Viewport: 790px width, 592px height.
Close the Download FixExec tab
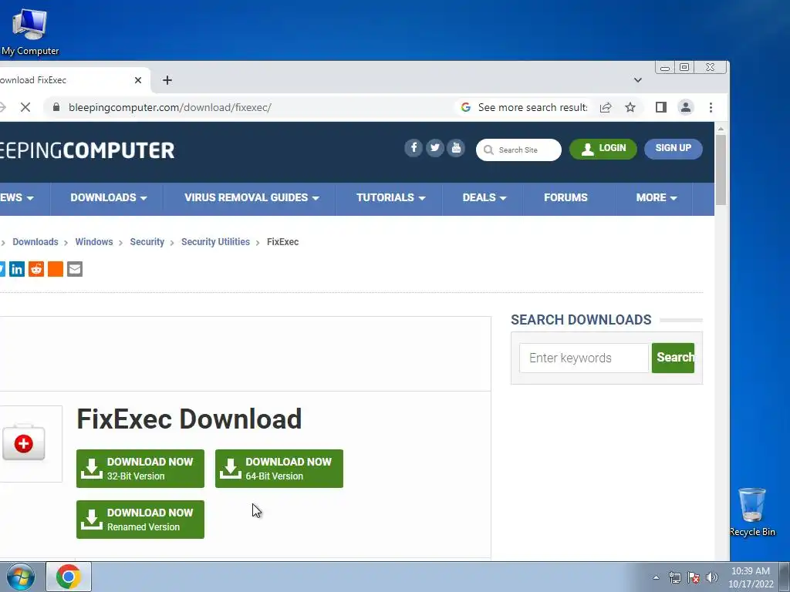click(138, 80)
